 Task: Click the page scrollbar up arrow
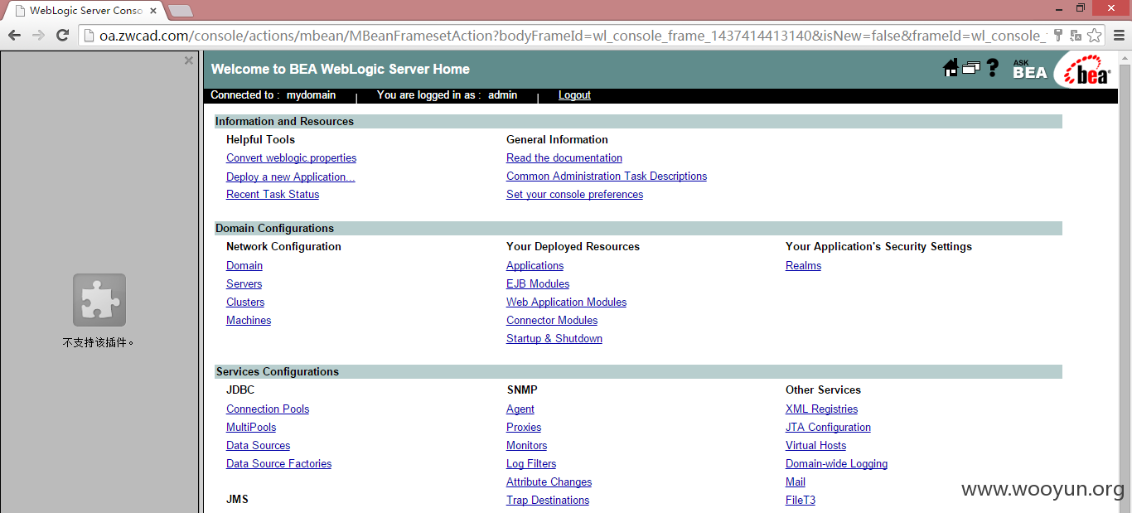tap(1125, 57)
